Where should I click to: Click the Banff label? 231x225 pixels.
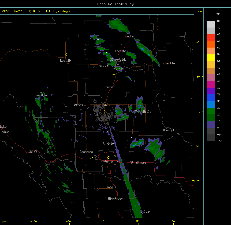[x=33, y=152]
